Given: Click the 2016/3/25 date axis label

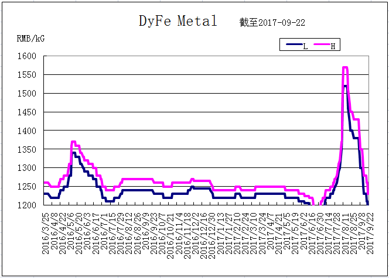Looking at the screenshot, I should pos(46,234).
